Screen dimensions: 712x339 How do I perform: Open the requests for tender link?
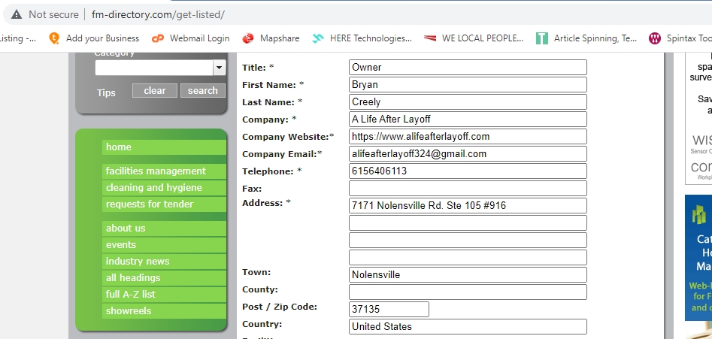pyautogui.click(x=150, y=204)
